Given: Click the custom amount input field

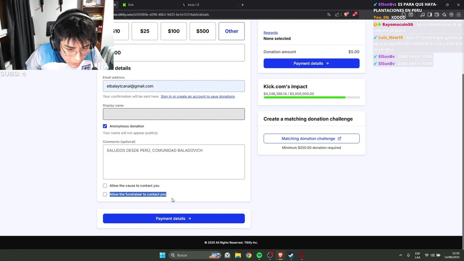Looking at the screenshot, I should pos(179,53).
